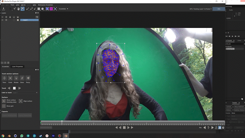
Task: Open the Help menu
Action: [34, 5]
